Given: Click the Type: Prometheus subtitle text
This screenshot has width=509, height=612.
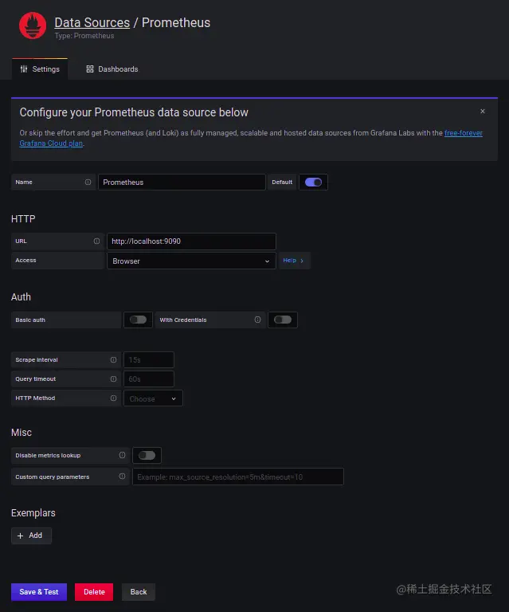Looking at the screenshot, I should pos(84,36).
